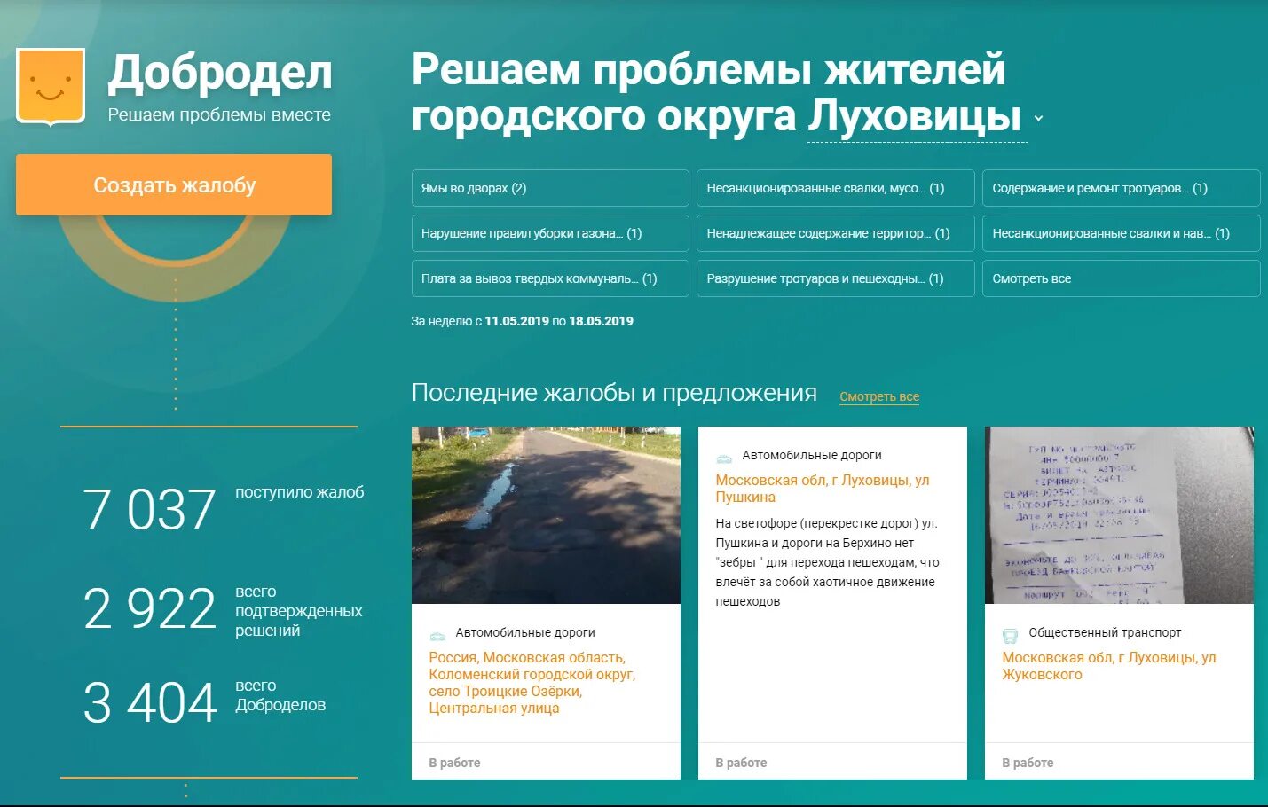Open the bus ticket receipt photo thumbnail
The width and height of the screenshot is (1268, 807).
click(1119, 515)
